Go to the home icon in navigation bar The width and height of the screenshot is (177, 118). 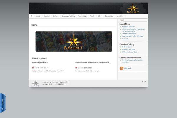31,16
